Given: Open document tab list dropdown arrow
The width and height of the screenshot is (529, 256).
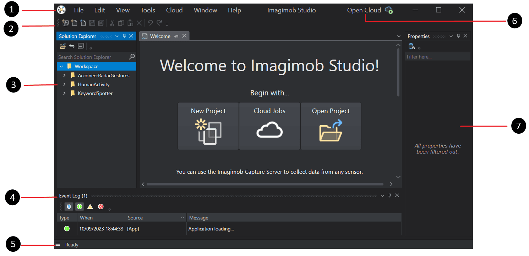Looking at the screenshot, I should [x=399, y=36].
